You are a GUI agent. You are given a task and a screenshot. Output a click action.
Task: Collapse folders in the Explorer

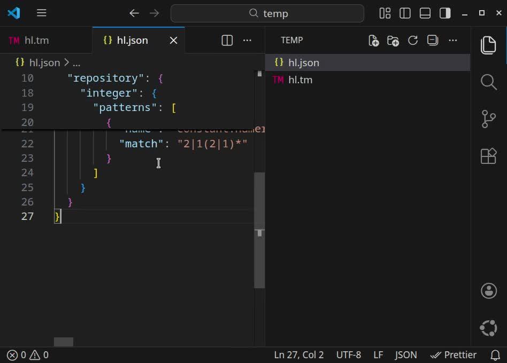pyautogui.click(x=432, y=40)
